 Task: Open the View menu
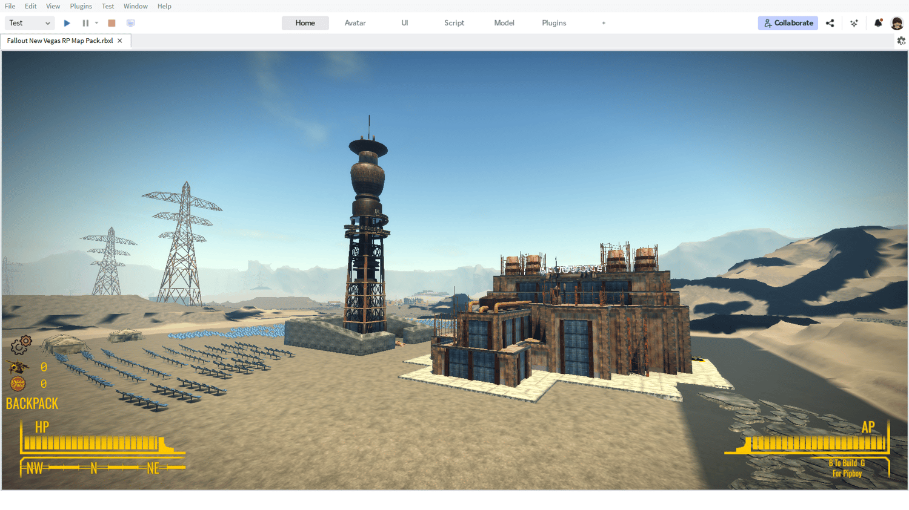(53, 6)
